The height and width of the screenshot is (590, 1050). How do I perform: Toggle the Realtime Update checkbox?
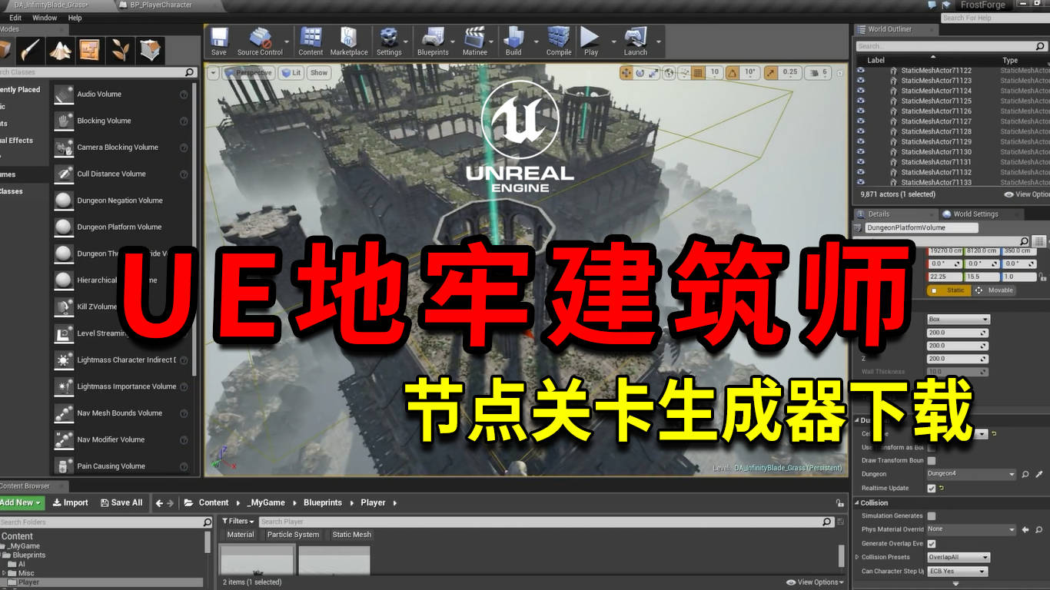[x=932, y=488]
